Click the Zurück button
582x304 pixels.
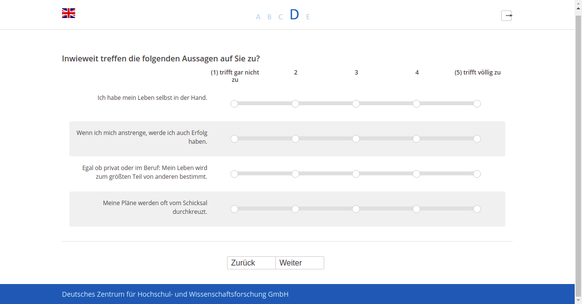[251, 263]
